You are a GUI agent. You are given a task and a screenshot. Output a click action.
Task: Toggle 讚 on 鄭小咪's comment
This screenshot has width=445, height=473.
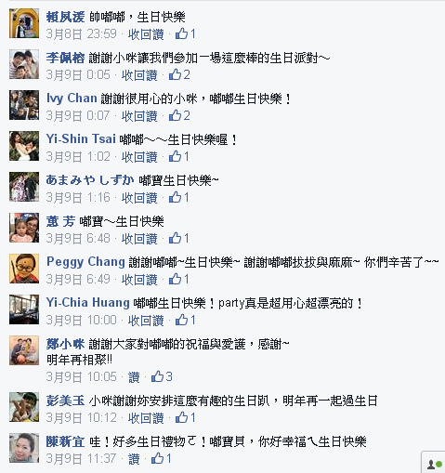click(x=134, y=377)
